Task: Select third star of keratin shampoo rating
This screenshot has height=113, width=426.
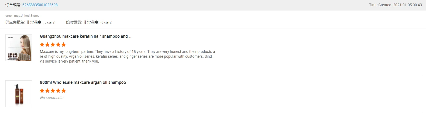Action: (x=53, y=44)
